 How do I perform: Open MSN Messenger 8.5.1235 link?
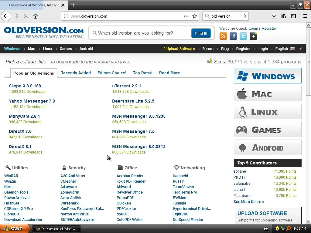click(139, 116)
